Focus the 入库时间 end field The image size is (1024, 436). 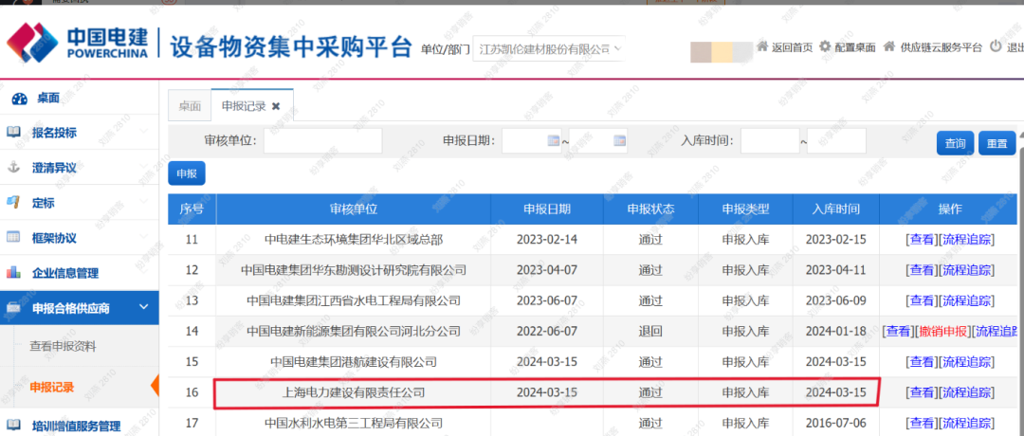point(836,140)
